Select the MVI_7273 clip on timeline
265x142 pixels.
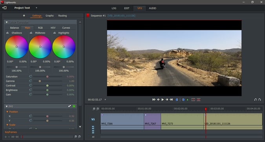[x=182, y=121]
